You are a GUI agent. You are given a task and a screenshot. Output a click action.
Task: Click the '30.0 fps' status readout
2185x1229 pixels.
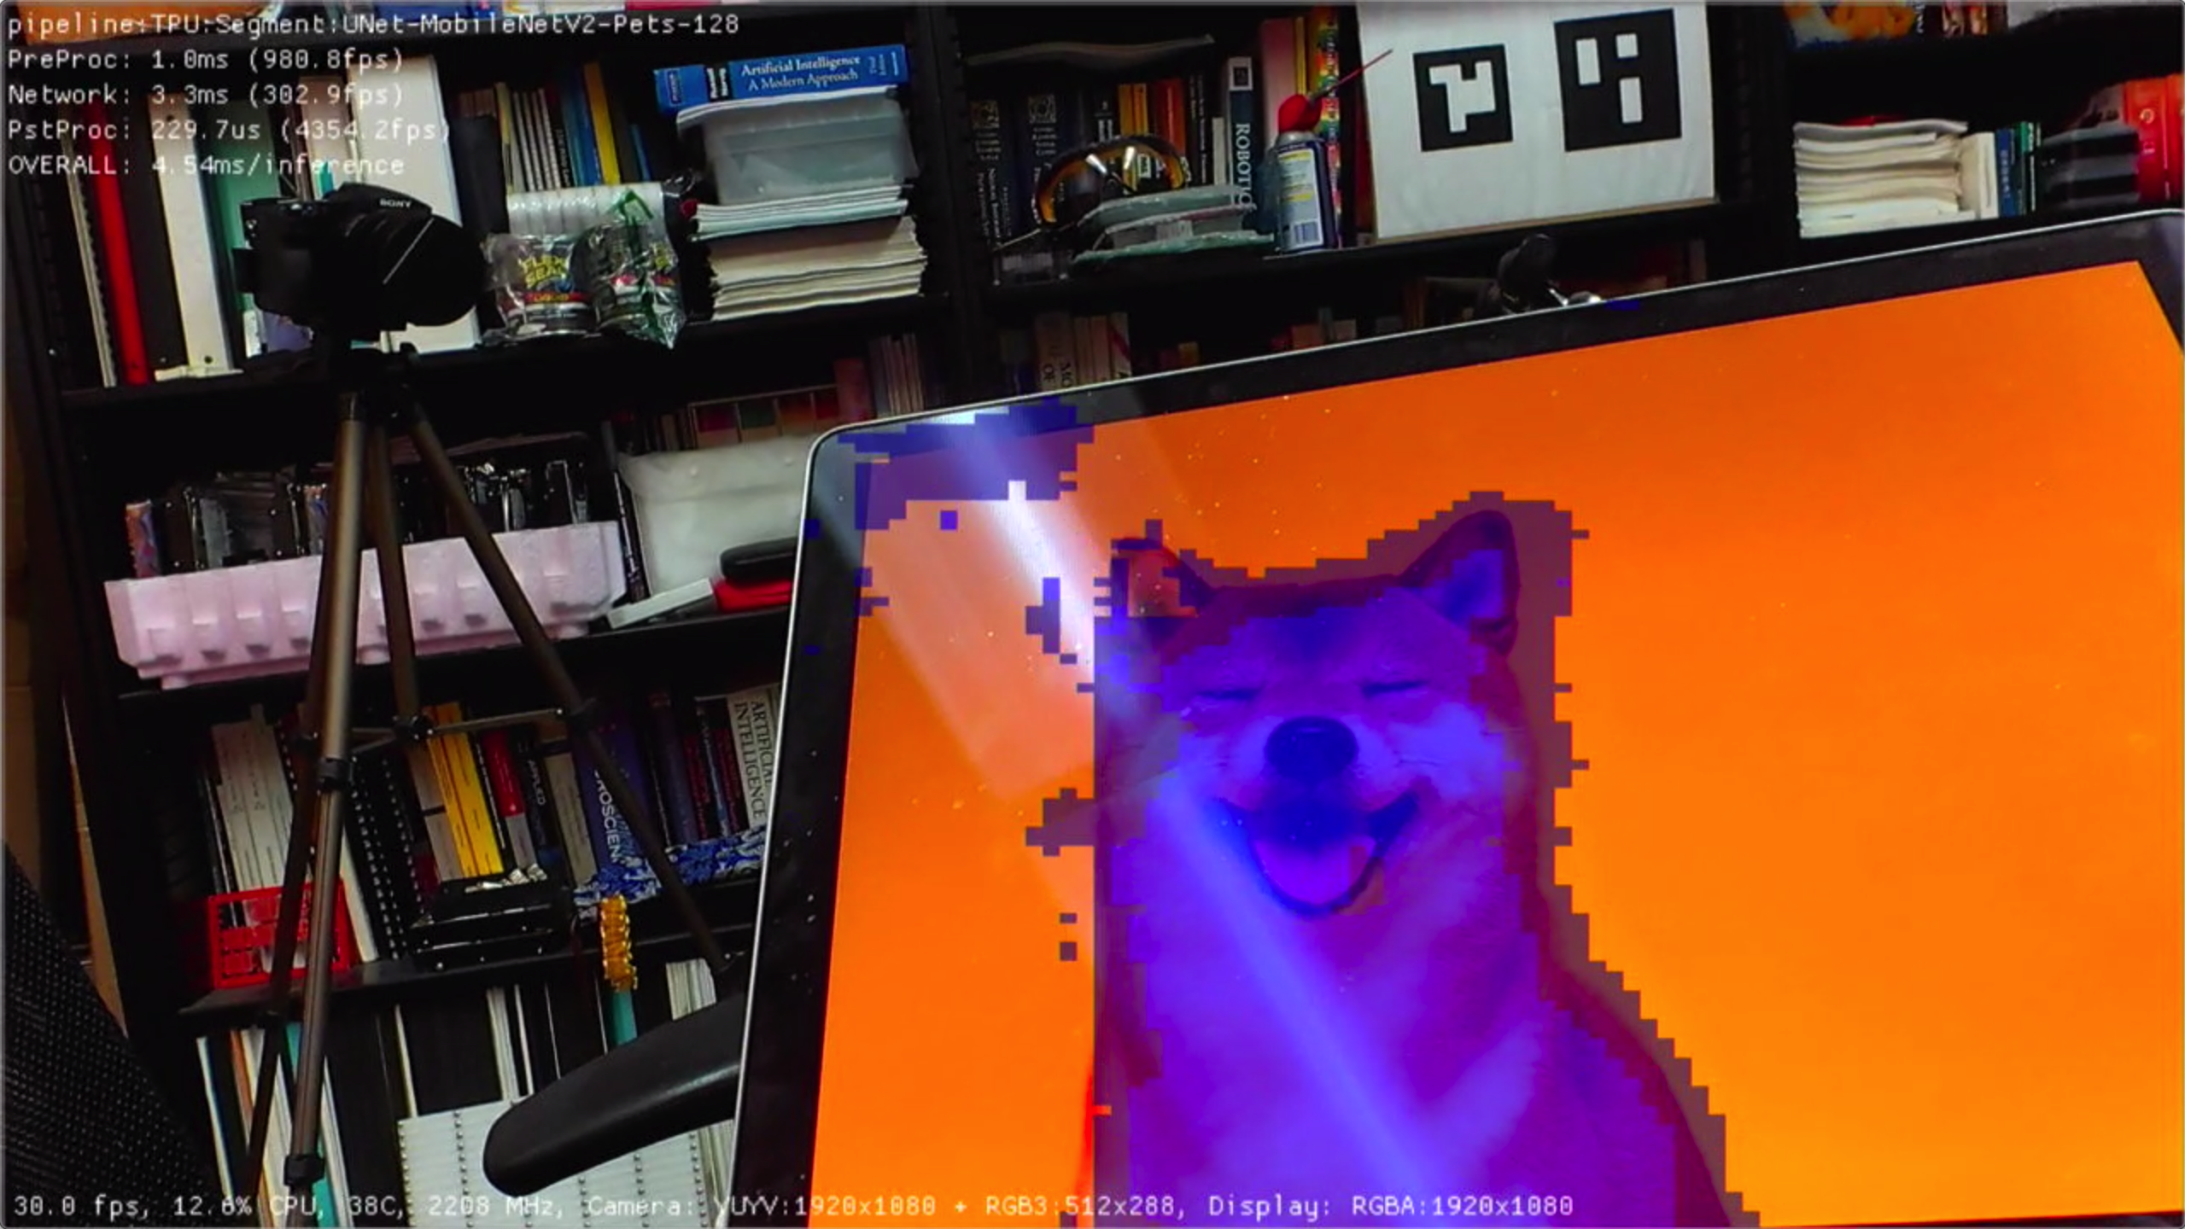pos(81,1206)
